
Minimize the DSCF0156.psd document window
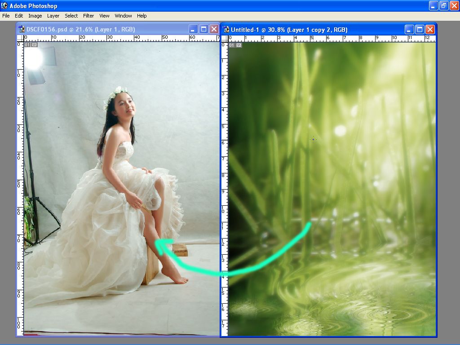point(193,29)
